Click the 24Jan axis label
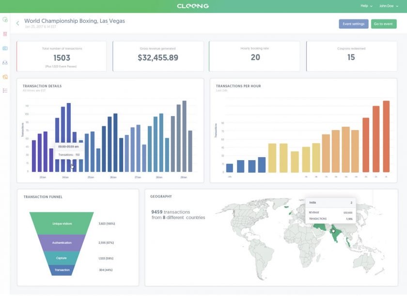 click(65, 178)
